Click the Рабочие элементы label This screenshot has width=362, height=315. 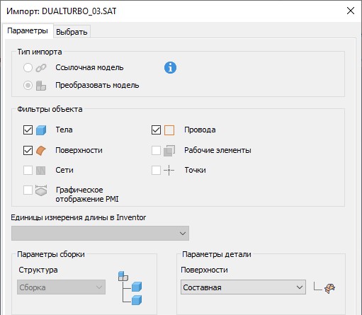[217, 150]
